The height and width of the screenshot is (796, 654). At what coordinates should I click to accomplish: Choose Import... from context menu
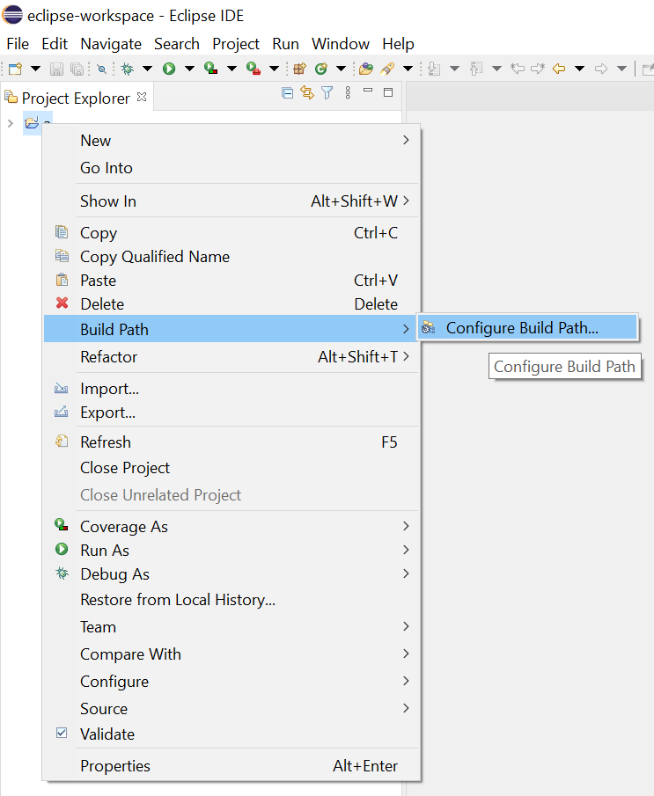click(x=231, y=389)
